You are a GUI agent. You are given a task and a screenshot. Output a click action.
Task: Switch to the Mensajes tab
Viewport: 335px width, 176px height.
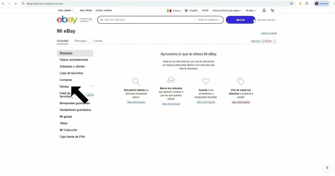click(80, 41)
